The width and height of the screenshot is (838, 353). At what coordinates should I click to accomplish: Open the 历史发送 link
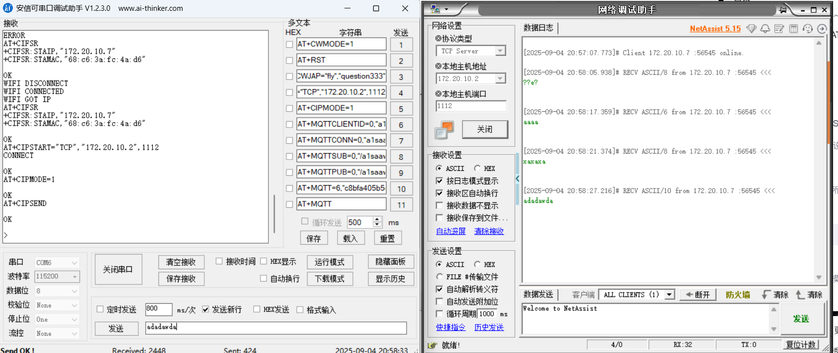pyautogui.click(x=489, y=327)
